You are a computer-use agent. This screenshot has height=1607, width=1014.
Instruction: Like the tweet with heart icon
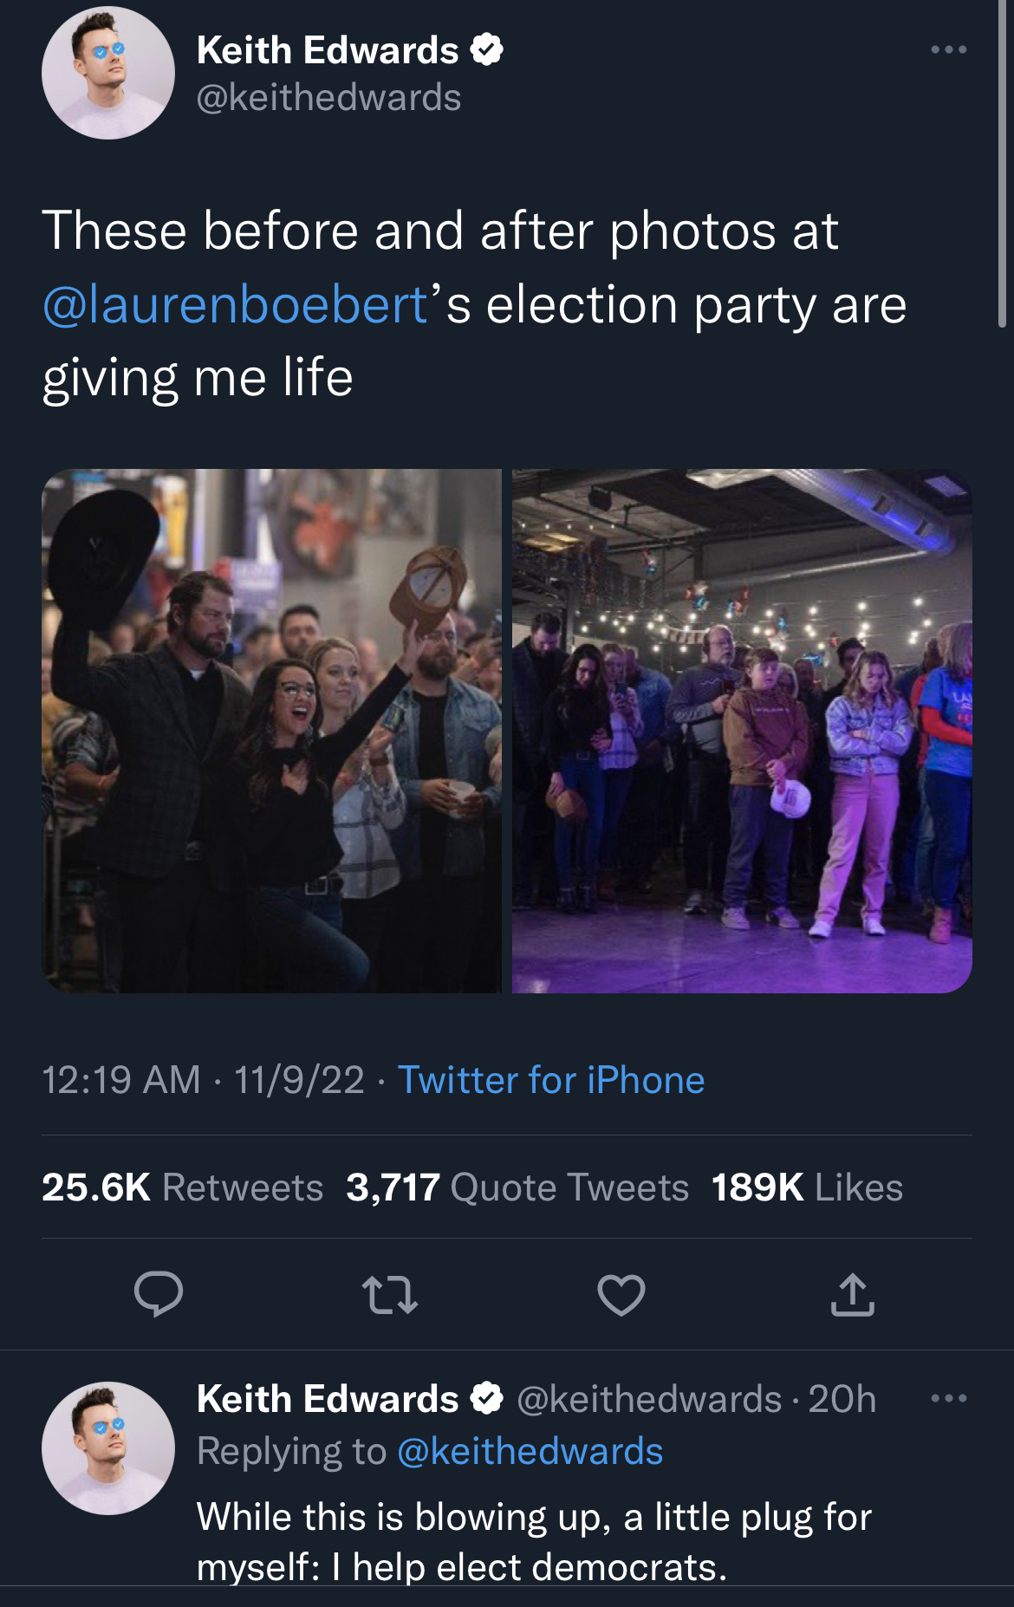tap(621, 1295)
